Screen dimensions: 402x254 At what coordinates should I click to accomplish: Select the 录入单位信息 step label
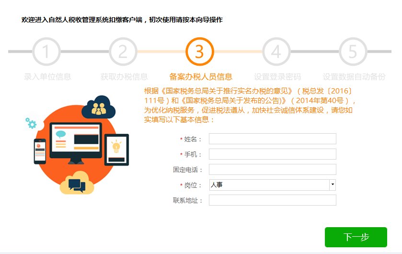(47, 77)
